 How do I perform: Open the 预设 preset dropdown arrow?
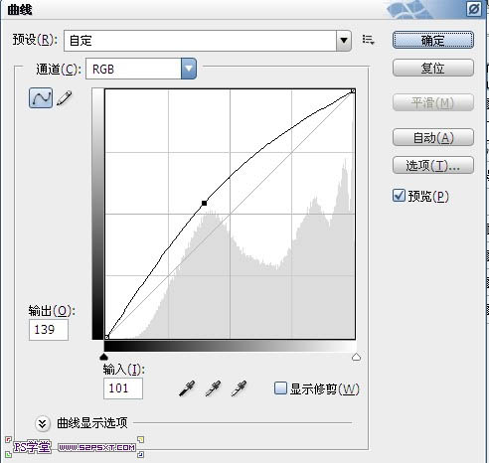pos(344,41)
